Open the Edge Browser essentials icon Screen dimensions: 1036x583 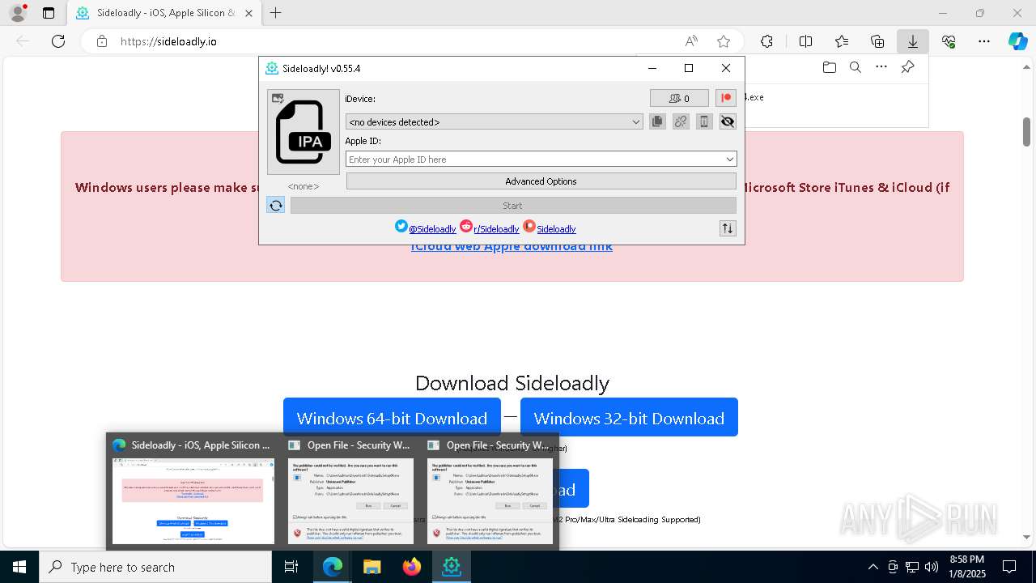[949, 41]
